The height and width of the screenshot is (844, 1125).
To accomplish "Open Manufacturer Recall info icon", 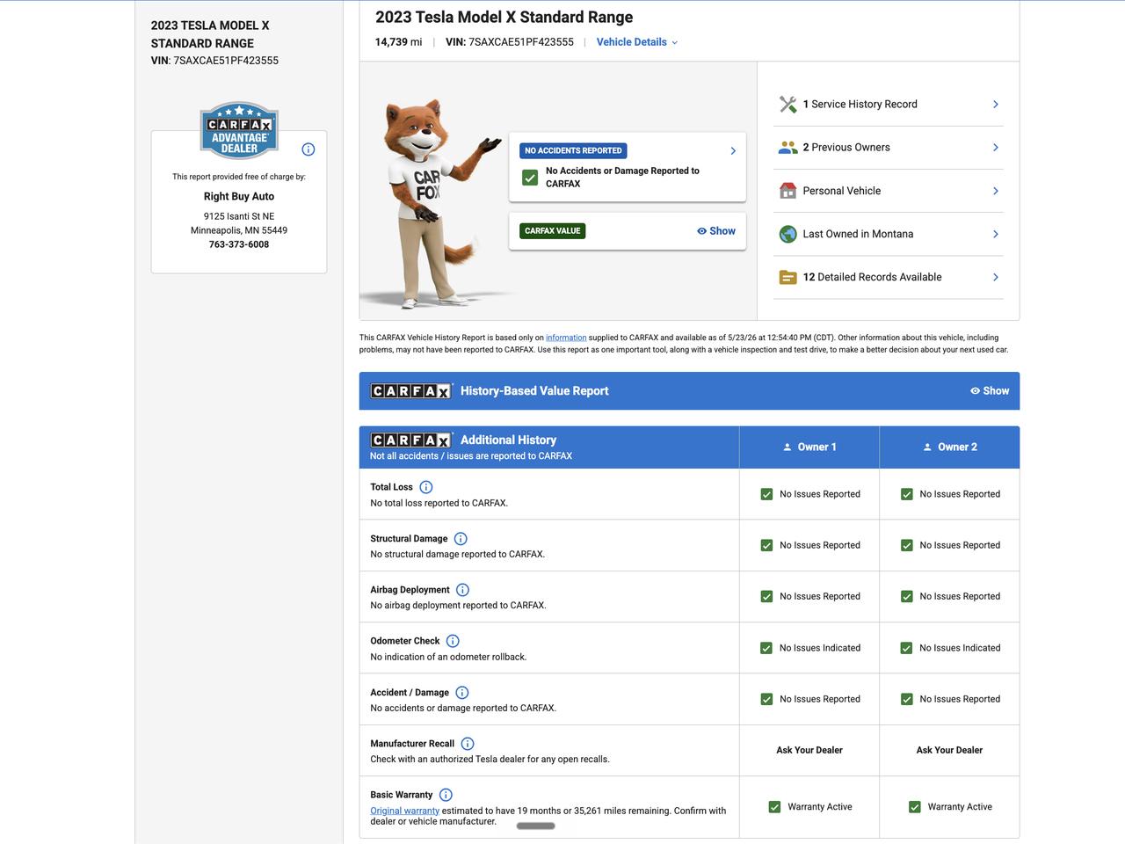I will 468,744.
